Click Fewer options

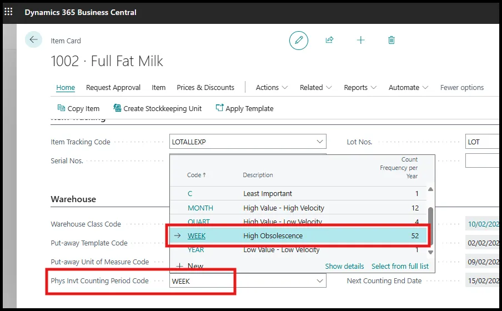pos(461,87)
